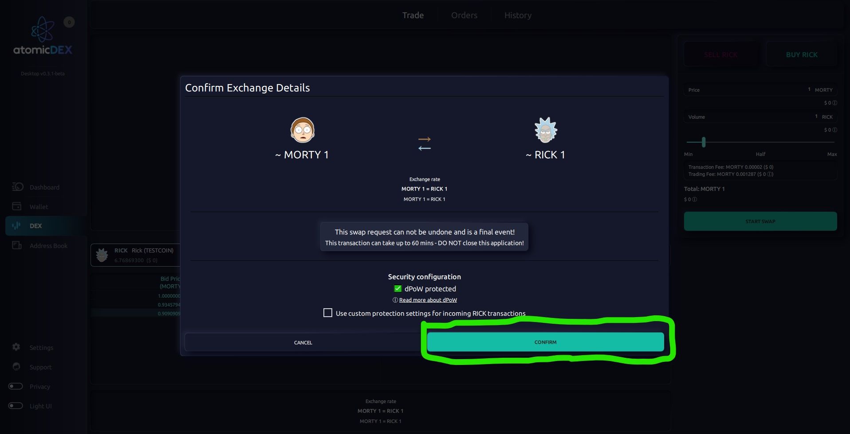Click info icon next to Volume fiat value

click(x=834, y=130)
